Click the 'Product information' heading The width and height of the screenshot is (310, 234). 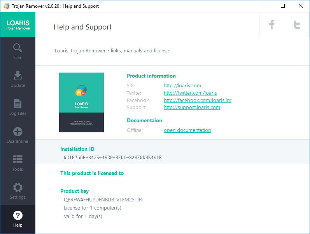coord(151,76)
